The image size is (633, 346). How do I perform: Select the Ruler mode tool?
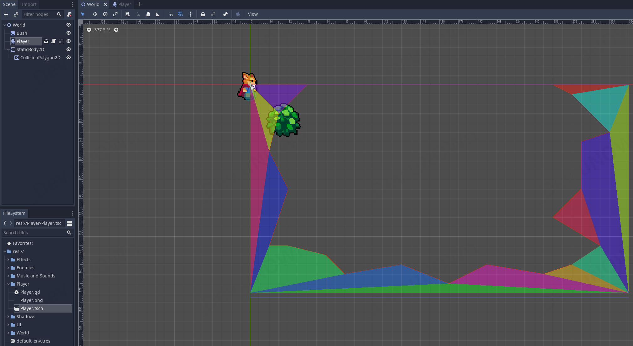coord(158,14)
